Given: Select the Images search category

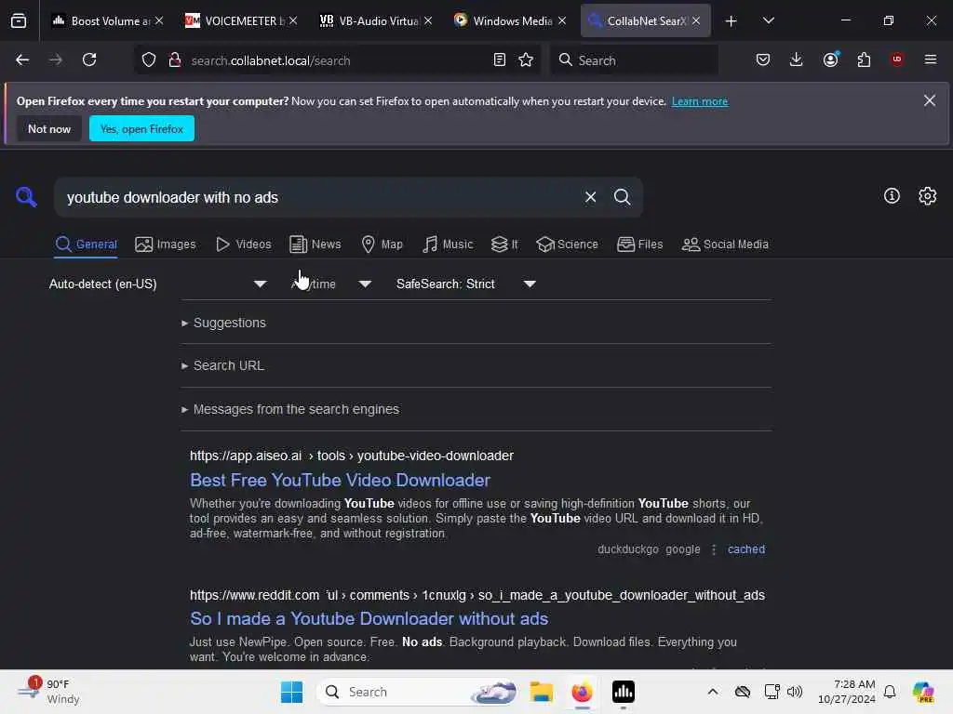Looking at the screenshot, I should (x=166, y=245).
